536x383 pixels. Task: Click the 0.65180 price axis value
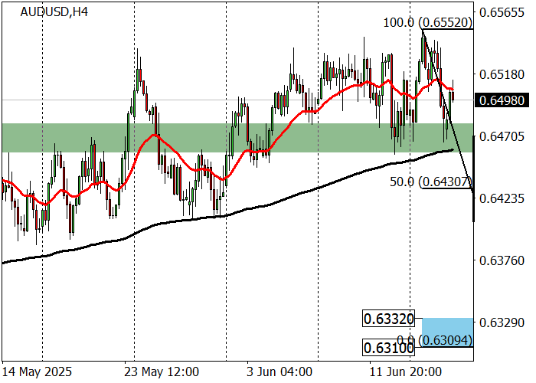point(502,74)
